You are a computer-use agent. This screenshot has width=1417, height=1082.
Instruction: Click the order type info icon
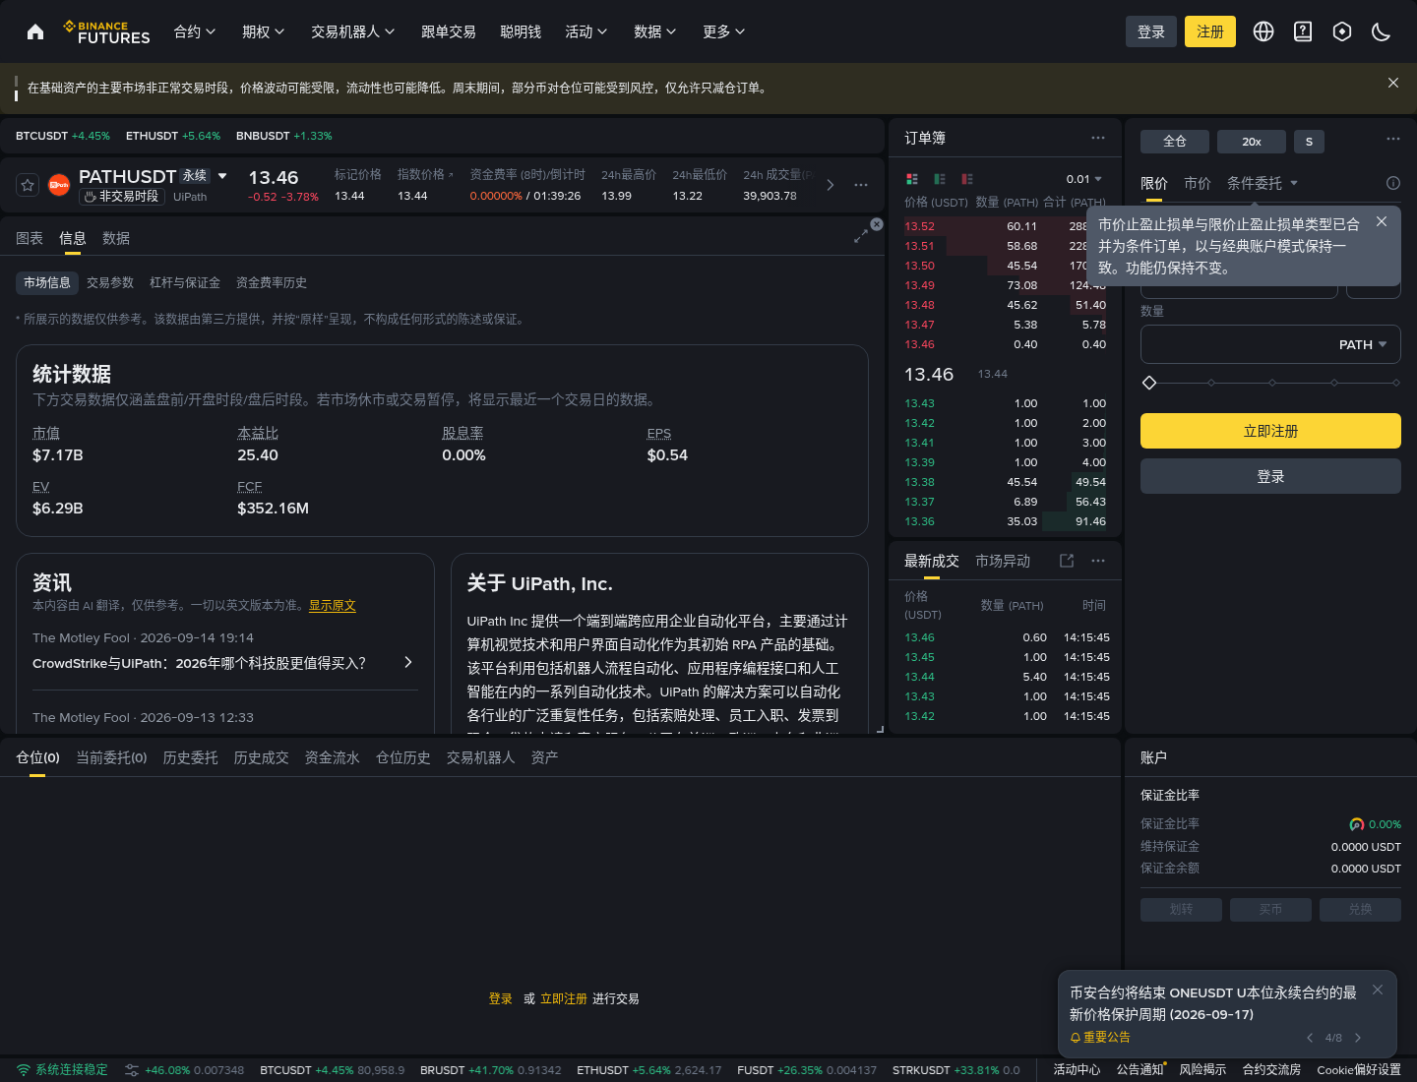1393,183
